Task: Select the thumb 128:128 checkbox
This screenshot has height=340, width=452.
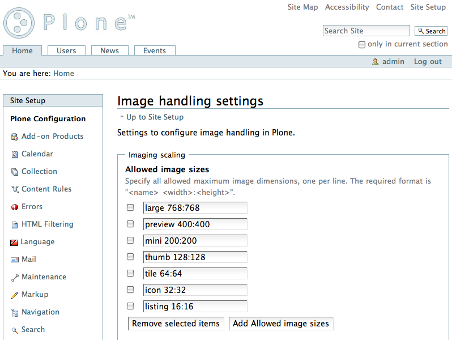Action: (130, 257)
